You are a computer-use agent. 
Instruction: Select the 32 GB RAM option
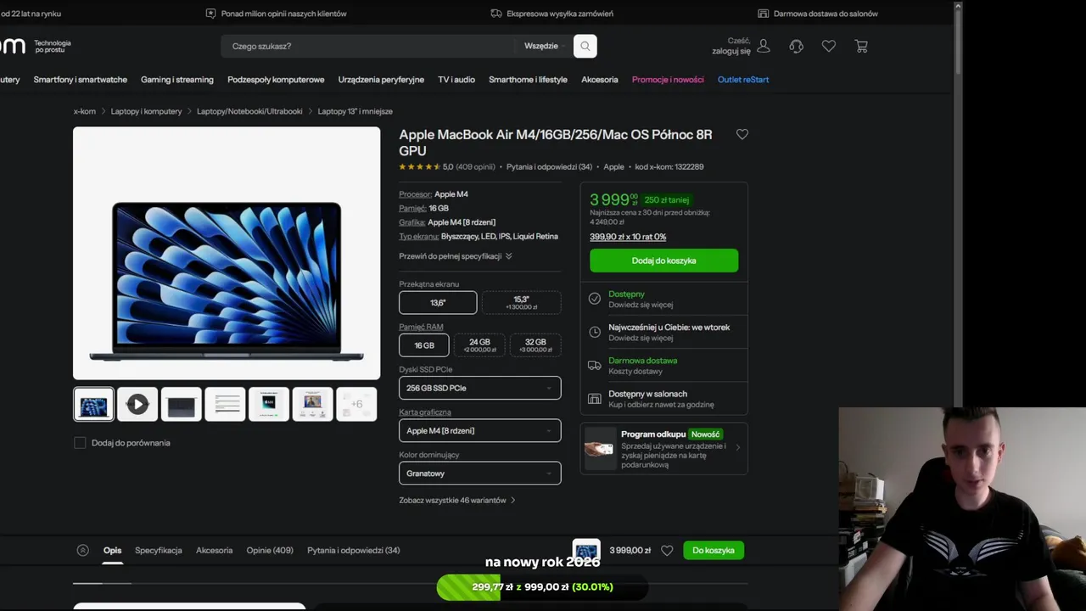[535, 345]
